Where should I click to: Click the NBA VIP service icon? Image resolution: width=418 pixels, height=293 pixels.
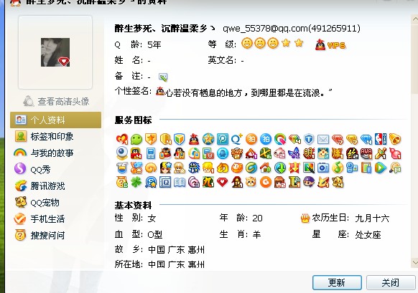point(381,139)
